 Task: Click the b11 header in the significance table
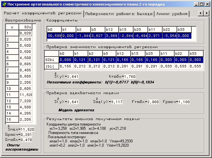pos(167,54)
